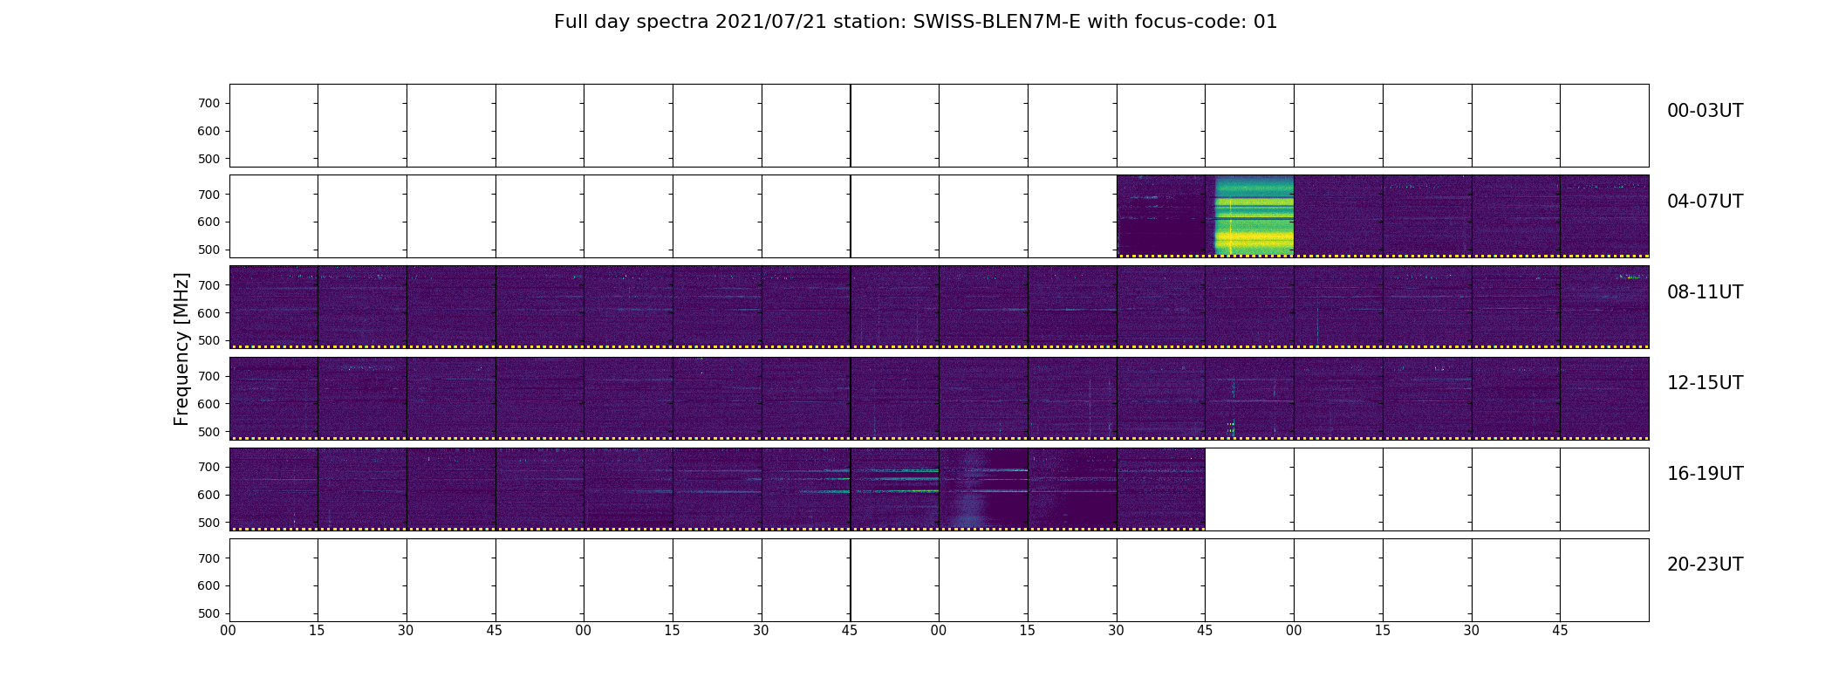The image size is (1832, 698).
Task: Click the '04-07UT' row label
Action: point(1705,202)
